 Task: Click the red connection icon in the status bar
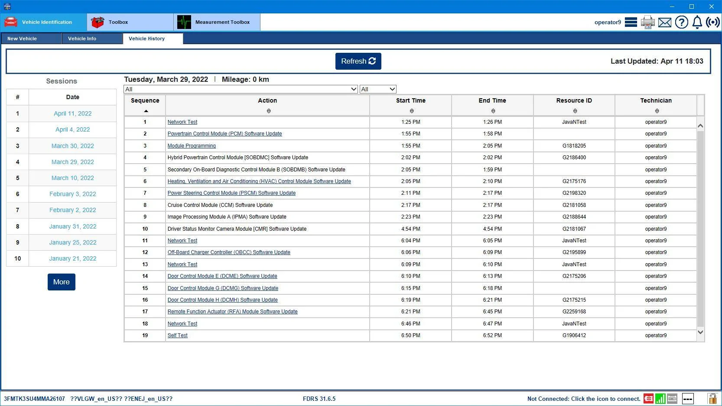[x=648, y=399]
